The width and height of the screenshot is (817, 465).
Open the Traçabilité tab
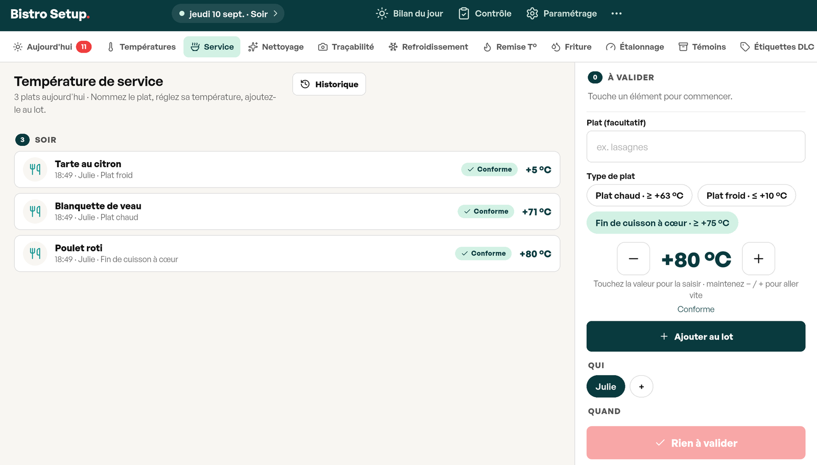(x=346, y=47)
